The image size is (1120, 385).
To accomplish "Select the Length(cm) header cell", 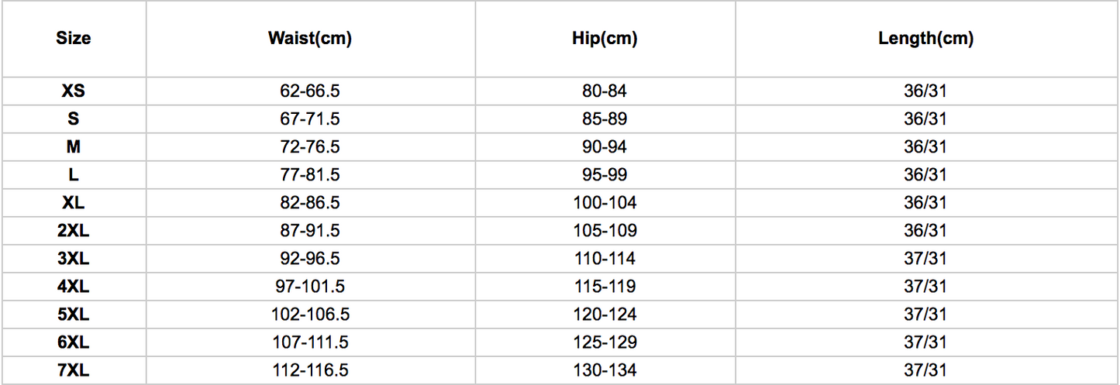I will (925, 39).
